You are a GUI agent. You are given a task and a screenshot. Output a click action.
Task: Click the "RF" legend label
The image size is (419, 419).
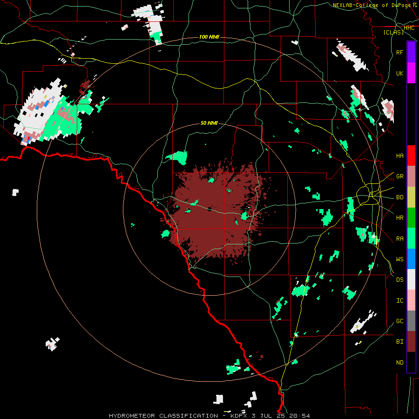point(400,52)
